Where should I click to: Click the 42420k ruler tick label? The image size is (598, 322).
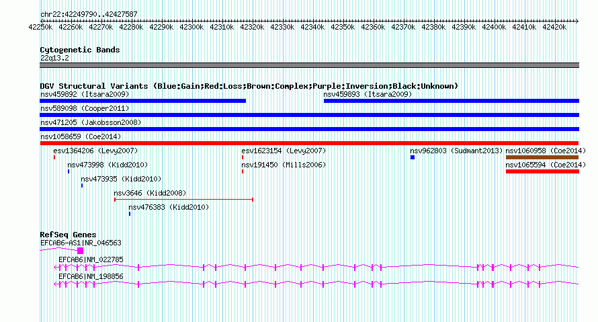click(554, 27)
